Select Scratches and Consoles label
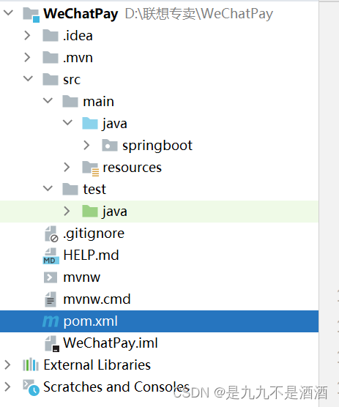This screenshot has height=407, width=339. 116,387
